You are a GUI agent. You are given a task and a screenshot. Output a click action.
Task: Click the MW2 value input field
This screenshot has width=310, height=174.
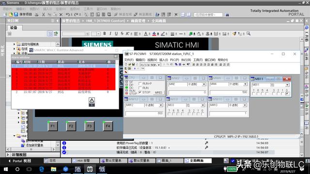(187, 92)
